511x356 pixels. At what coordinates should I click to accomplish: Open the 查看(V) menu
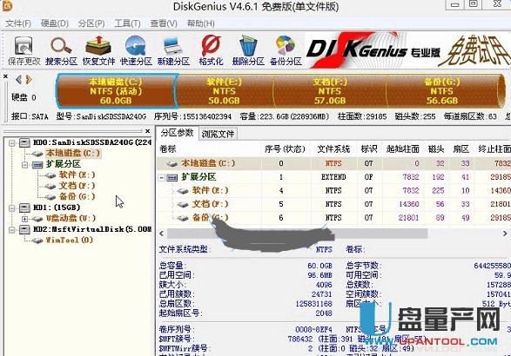164,23
